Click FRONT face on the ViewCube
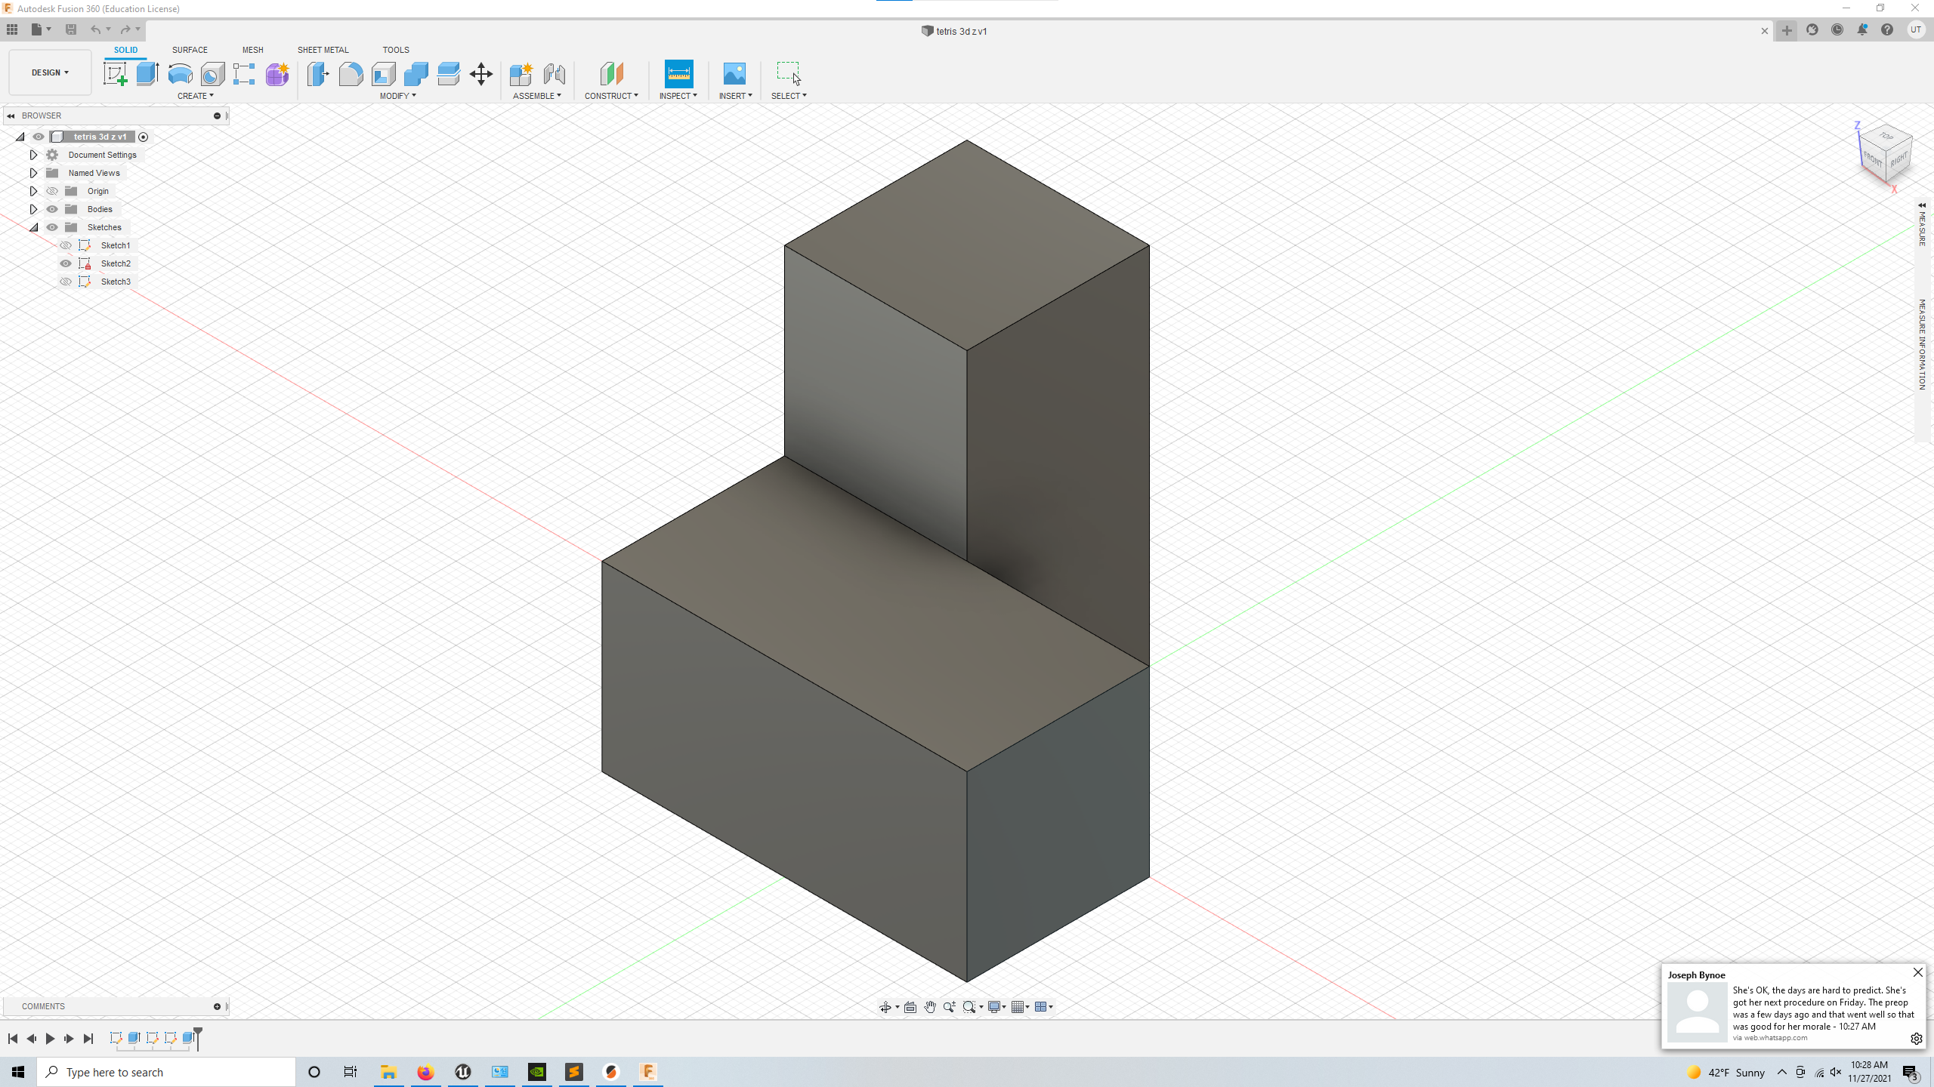1934x1087 pixels. pyautogui.click(x=1872, y=160)
